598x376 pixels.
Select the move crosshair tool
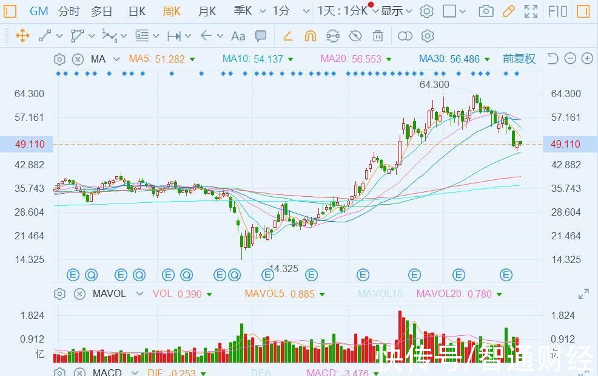pos(22,36)
